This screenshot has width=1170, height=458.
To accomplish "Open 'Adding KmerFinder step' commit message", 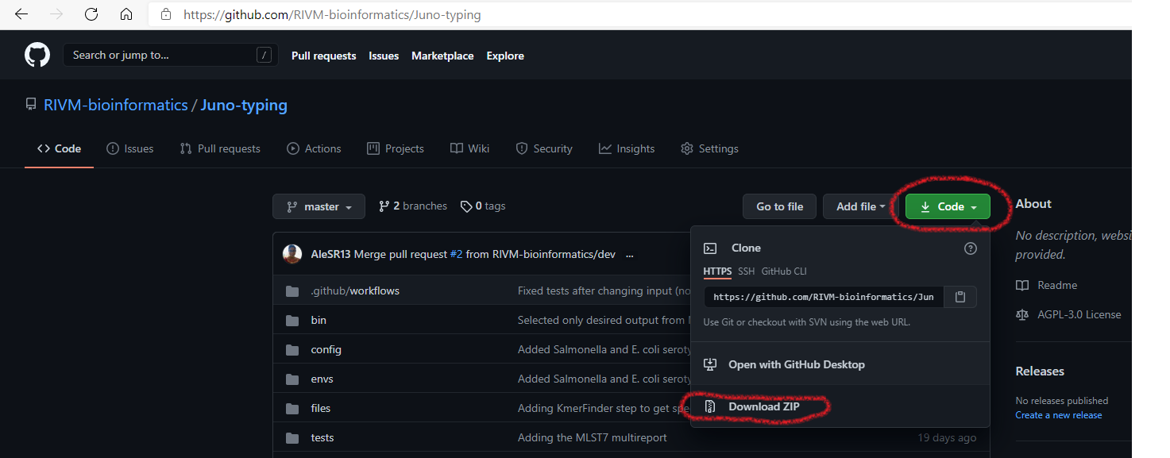I will [604, 408].
